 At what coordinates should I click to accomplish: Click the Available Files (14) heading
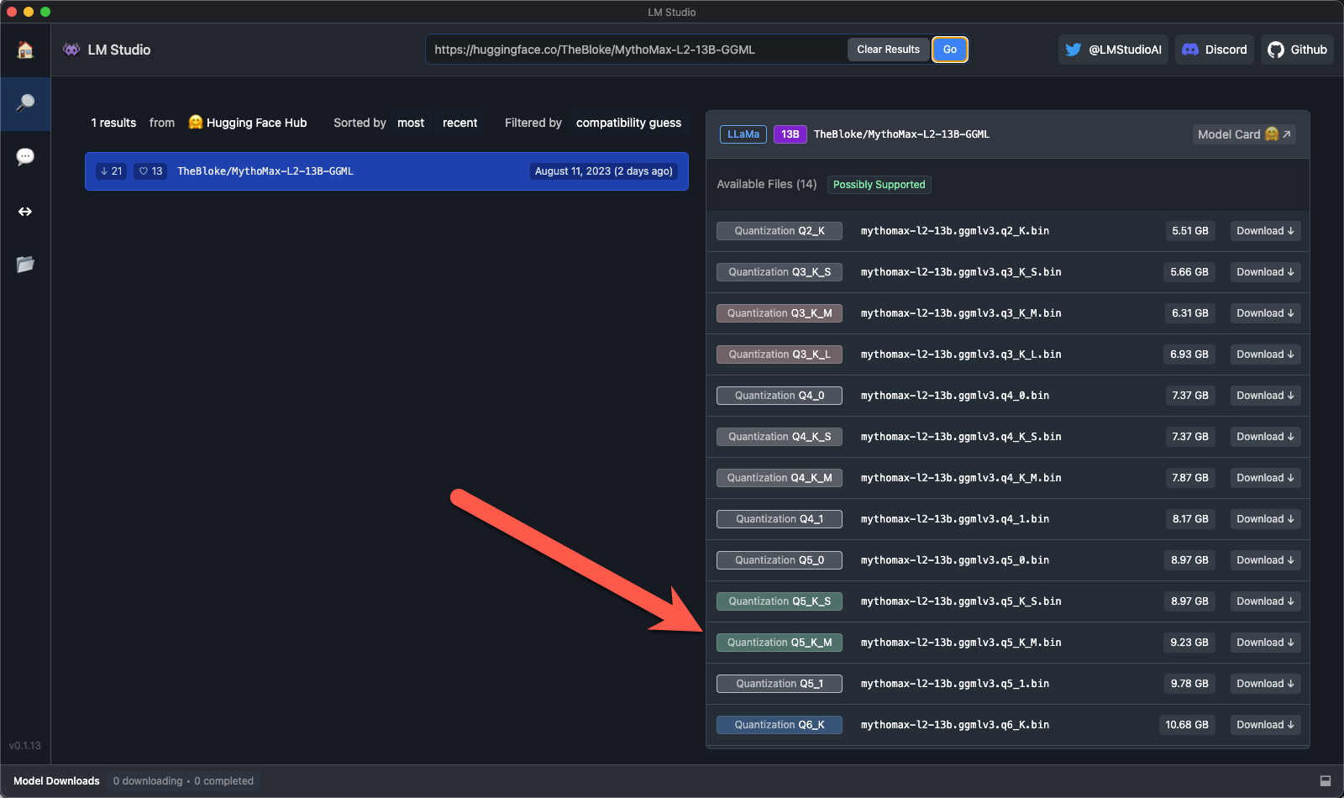pyautogui.click(x=766, y=185)
